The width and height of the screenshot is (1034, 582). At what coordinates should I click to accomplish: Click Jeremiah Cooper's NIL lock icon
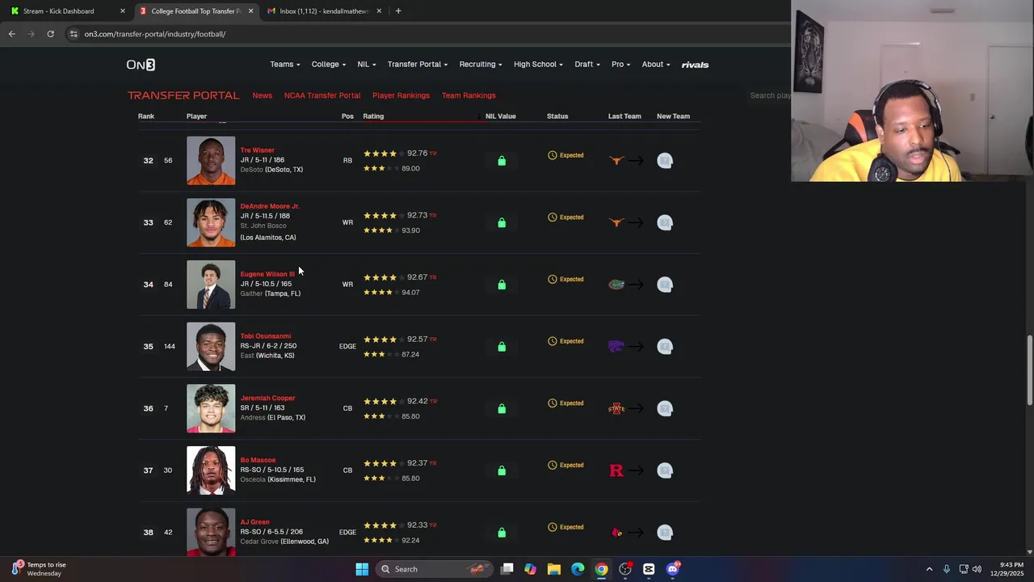pos(502,408)
